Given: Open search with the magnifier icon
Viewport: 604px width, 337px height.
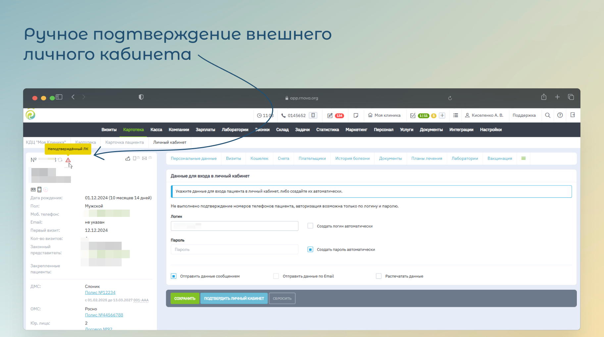Looking at the screenshot, I should click(547, 115).
